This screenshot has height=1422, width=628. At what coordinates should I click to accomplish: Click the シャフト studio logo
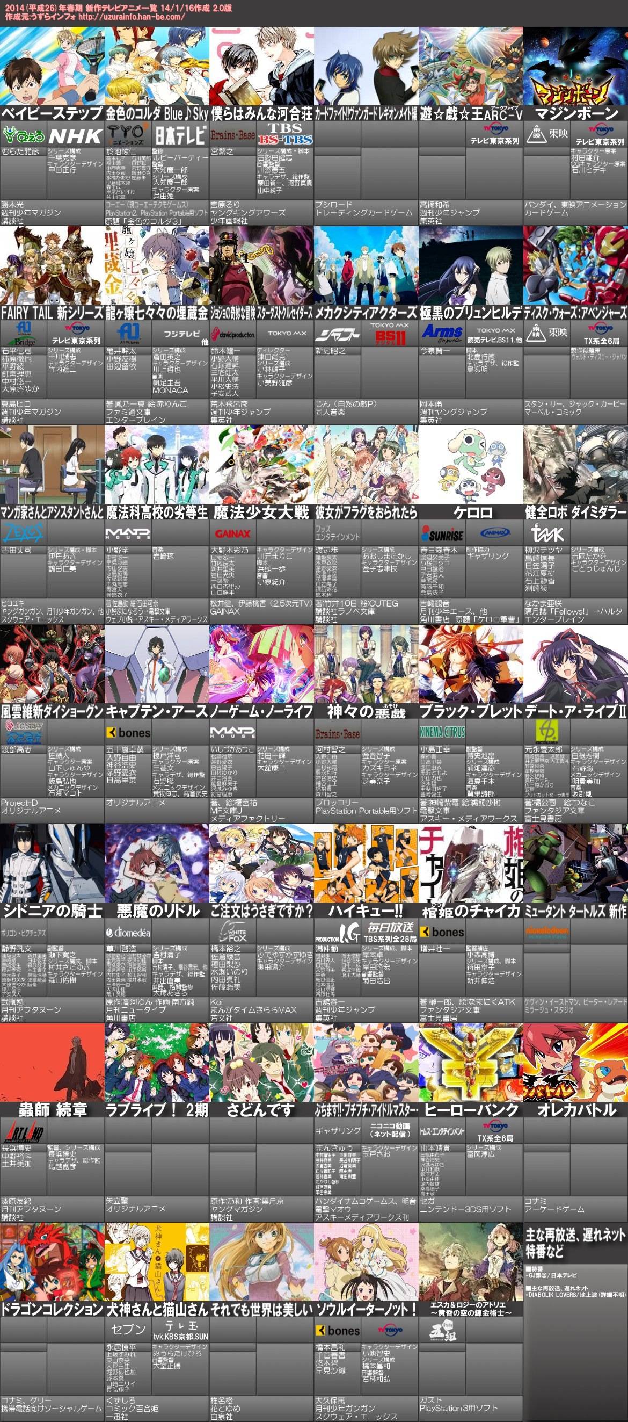[x=337, y=335]
